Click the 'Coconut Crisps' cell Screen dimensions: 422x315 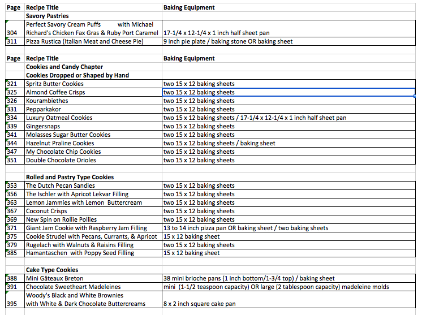coord(93,211)
